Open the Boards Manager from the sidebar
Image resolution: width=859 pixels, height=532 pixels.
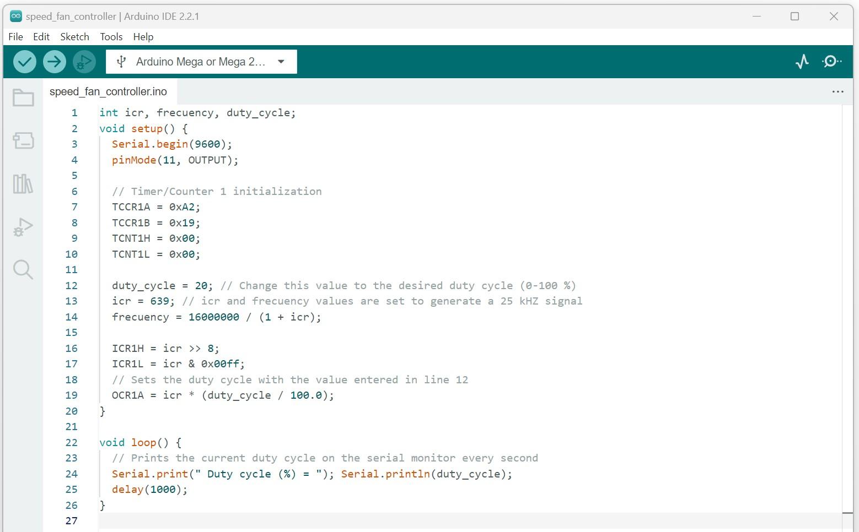(x=23, y=140)
